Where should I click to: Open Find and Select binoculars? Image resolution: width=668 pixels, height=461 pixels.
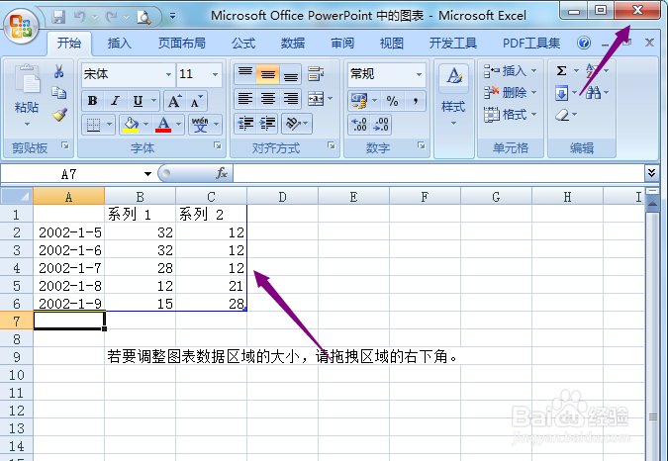[593, 92]
